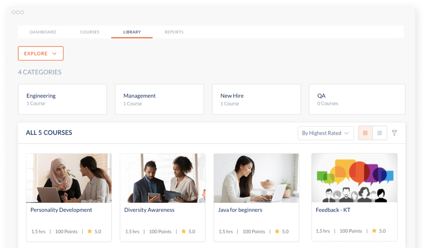426x248 pixels.
Task: Click the Feedback - KT star icon
Action: click(x=374, y=231)
